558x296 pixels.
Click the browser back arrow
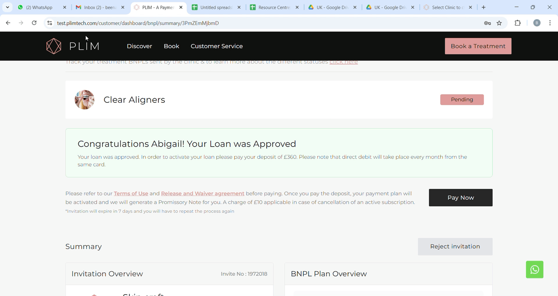tap(8, 23)
